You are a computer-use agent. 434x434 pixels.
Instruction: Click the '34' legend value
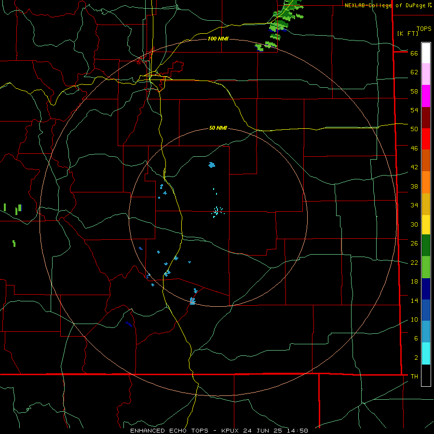coord(414,205)
